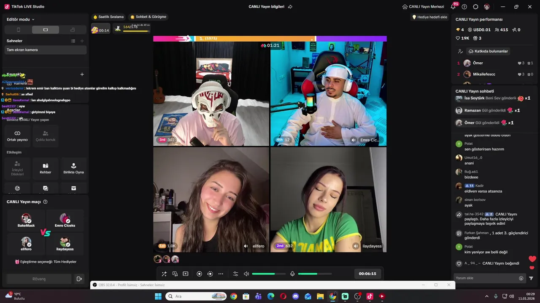Select ilaydayess match participant avatar
Screen dimensions: 540x303
[65, 242]
